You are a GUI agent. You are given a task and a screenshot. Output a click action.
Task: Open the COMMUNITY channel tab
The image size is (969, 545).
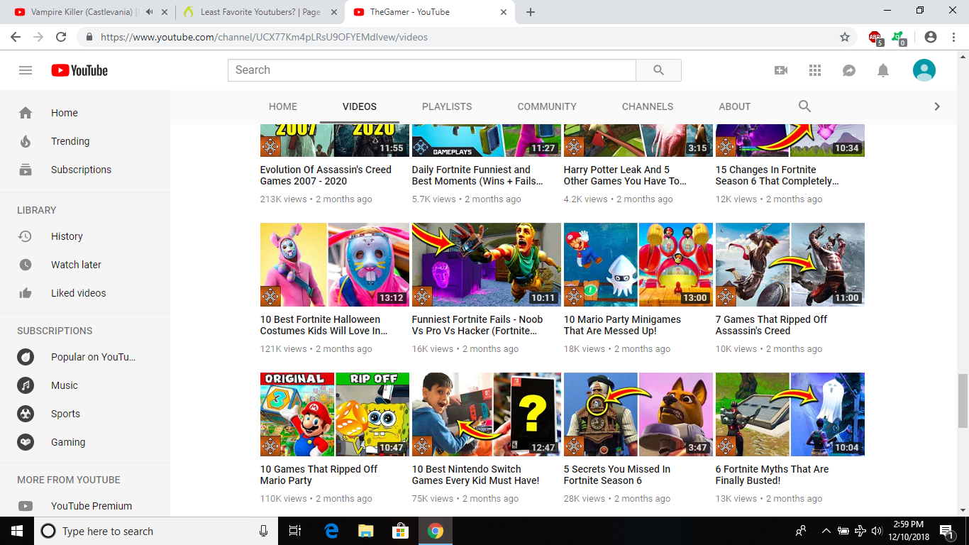(547, 106)
